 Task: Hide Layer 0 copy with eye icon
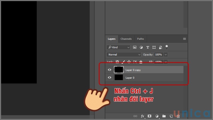[x=109, y=70]
